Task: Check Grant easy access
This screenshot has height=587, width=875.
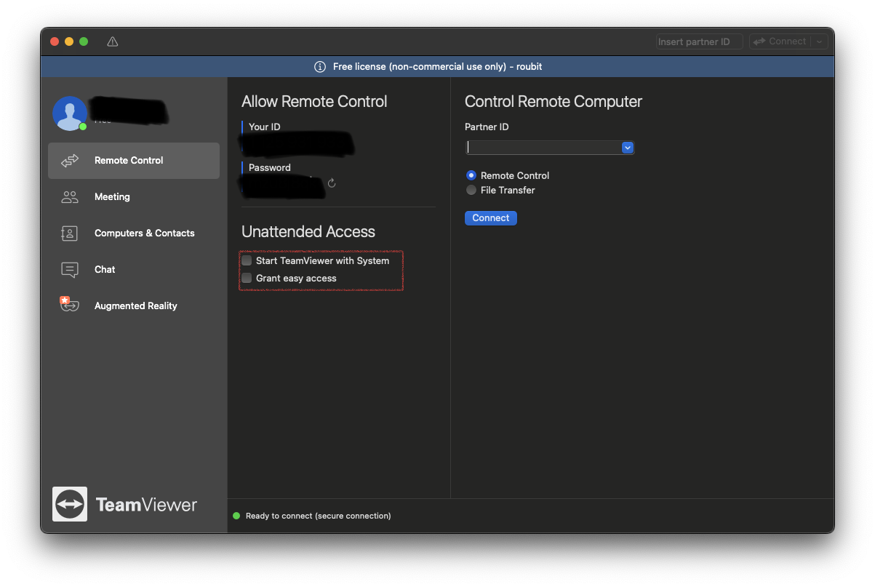Action: point(247,278)
